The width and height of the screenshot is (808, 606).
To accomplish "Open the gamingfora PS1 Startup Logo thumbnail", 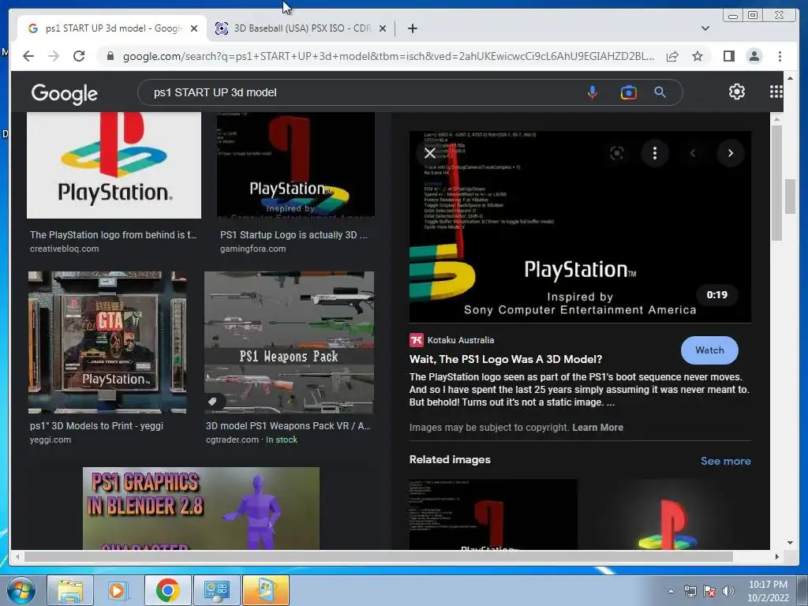I will (x=296, y=165).
